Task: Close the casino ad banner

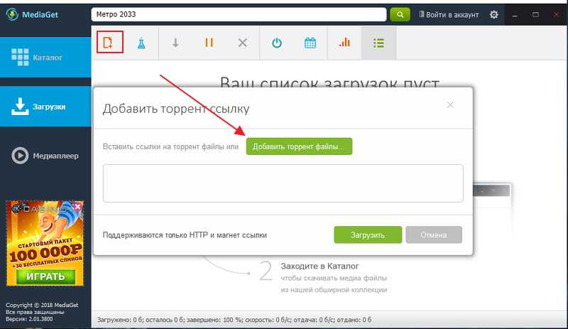Action: [77, 207]
